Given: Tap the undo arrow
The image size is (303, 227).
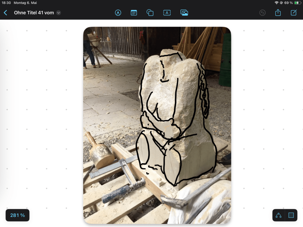Looking at the screenshot, I should point(262,13).
